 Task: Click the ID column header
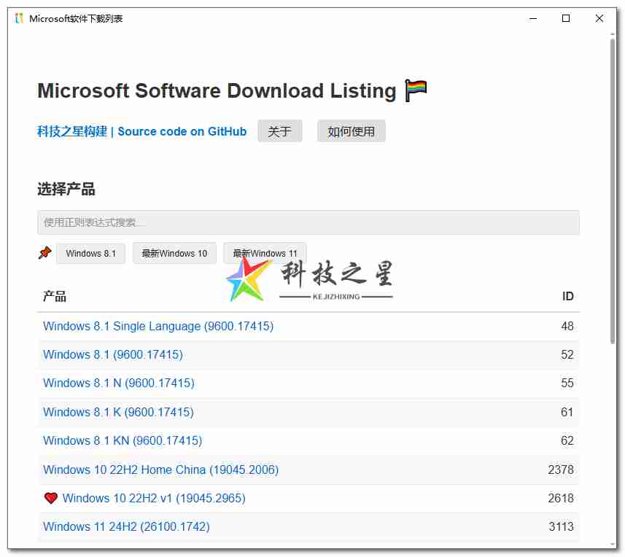coord(567,297)
